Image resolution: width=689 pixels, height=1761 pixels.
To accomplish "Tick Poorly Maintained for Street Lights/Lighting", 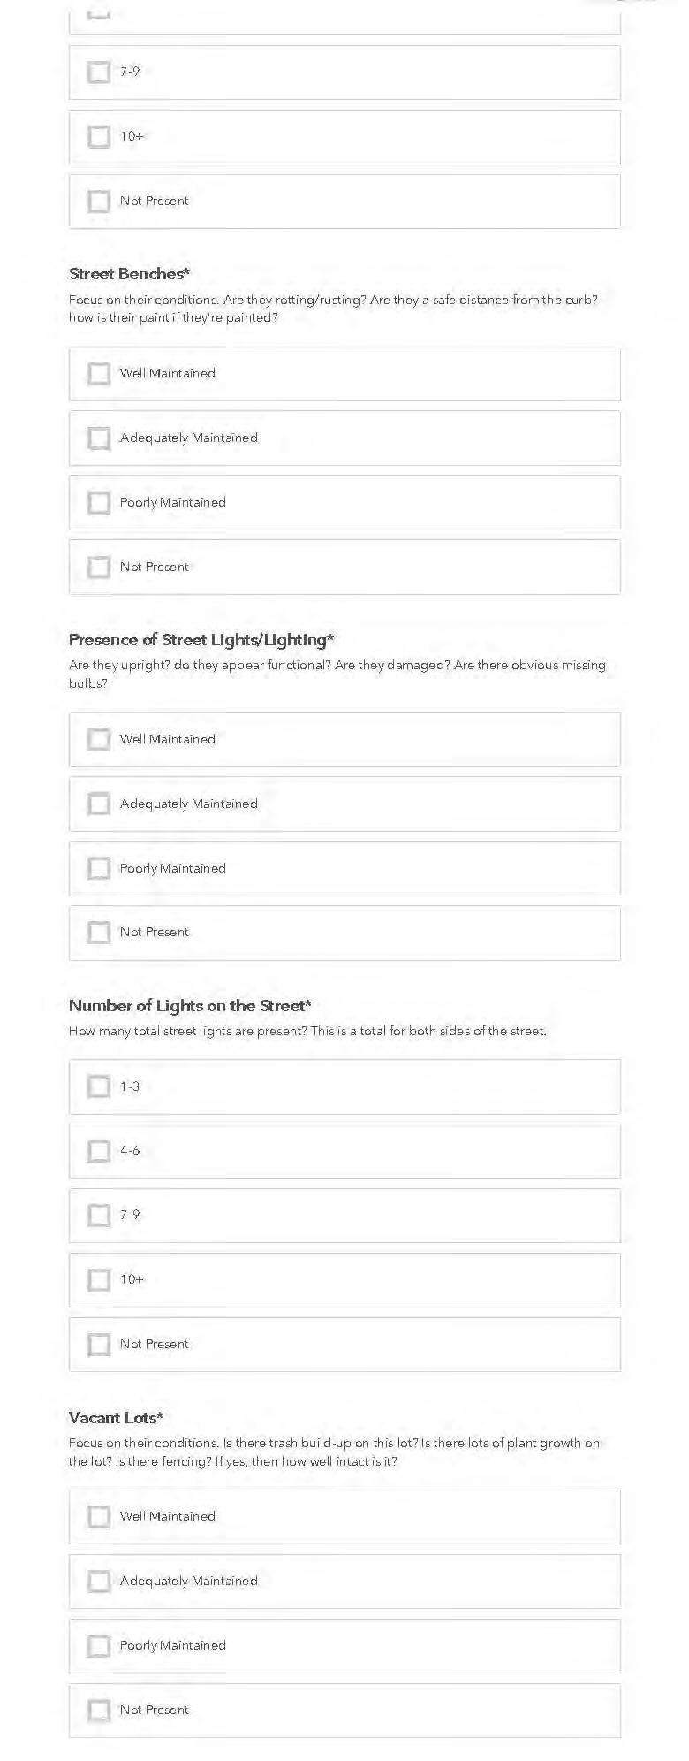I will [x=99, y=868].
